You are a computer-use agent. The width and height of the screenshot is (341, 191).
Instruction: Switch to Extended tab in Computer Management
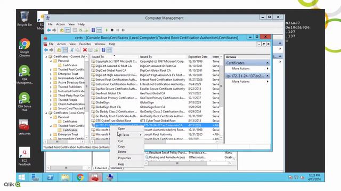click(101, 168)
